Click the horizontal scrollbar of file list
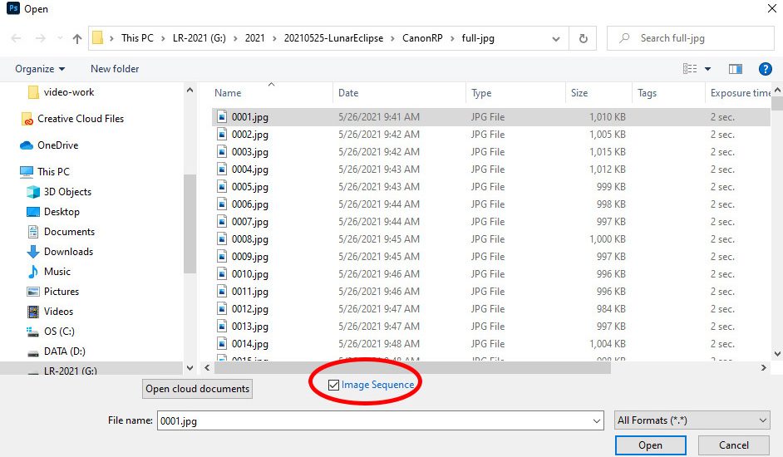 click(x=412, y=368)
